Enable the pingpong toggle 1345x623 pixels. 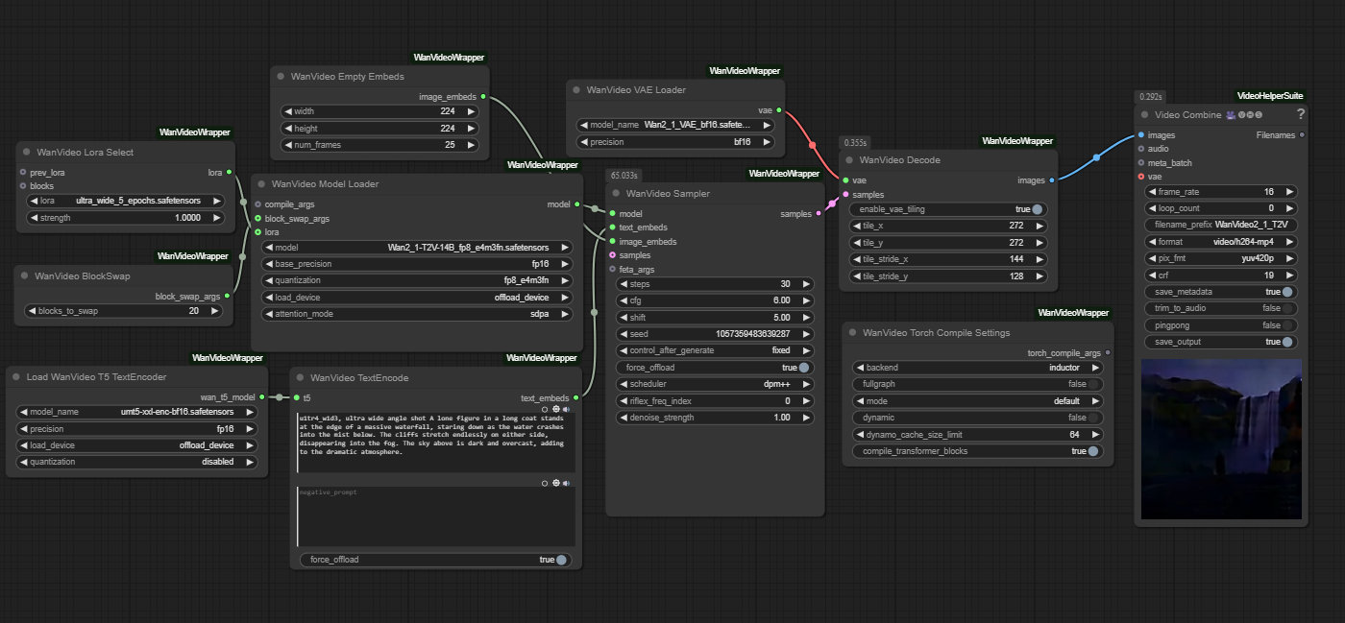click(1286, 325)
